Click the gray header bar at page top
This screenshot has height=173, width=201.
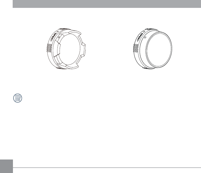click(x=107, y=4)
